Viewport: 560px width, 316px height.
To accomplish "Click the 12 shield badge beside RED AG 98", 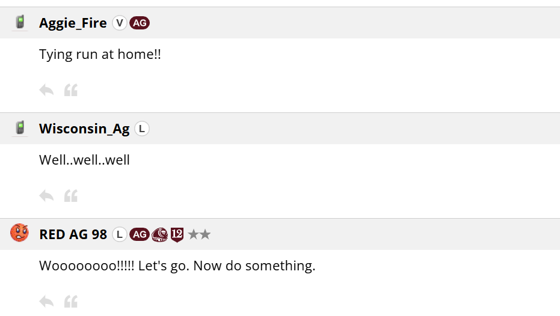I will (x=177, y=235).
